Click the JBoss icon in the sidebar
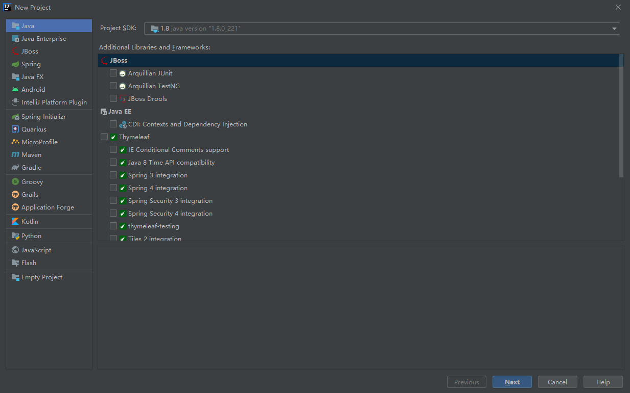 tap(15, 51)
